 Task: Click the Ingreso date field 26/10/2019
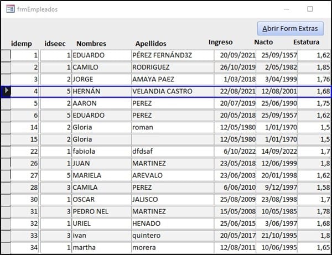coord(236,67)
